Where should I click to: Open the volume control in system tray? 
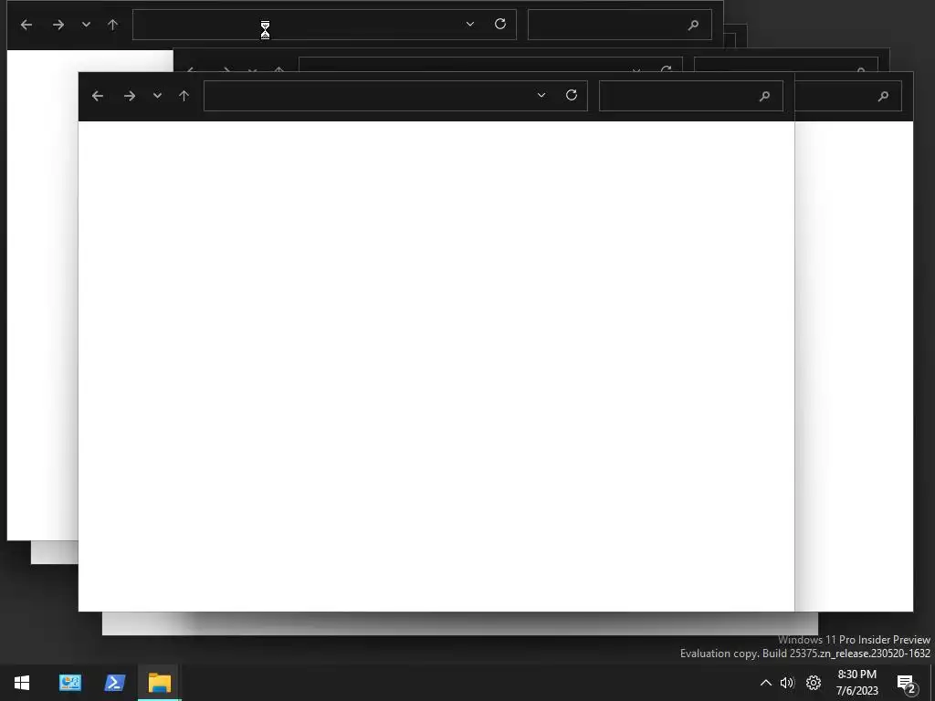(787, 683)
